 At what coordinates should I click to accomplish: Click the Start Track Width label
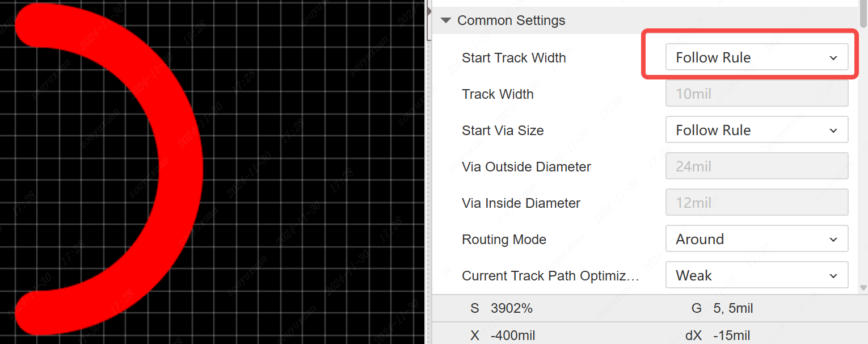click(513, 57)
